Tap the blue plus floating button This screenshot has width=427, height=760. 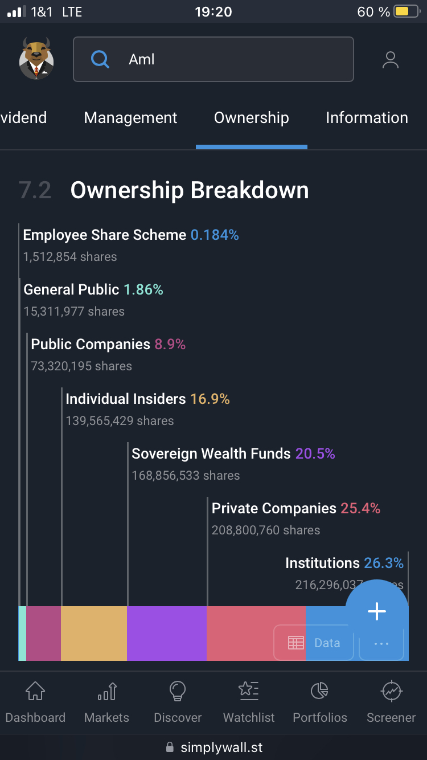(377, 611)
